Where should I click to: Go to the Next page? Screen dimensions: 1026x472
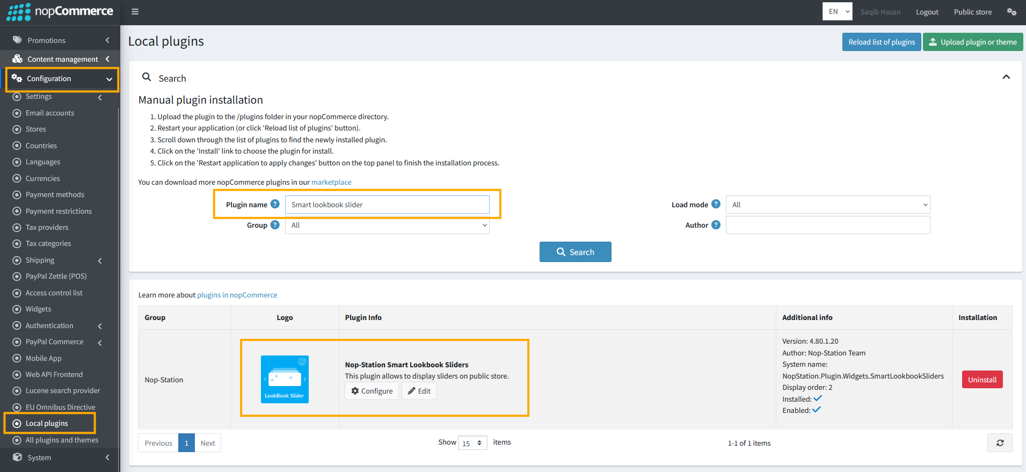coord(208,443)
